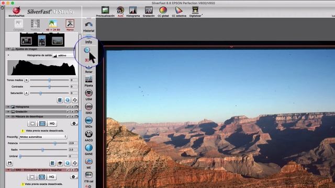
Task: Click the Potencia value field 219
Action: click(72, 143)
